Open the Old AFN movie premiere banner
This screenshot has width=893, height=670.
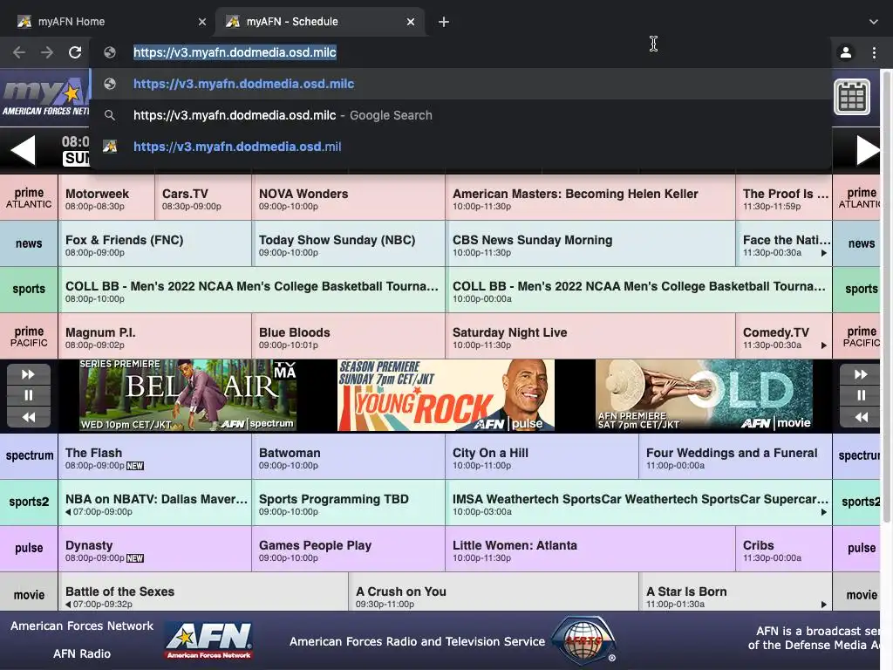pyautogui.click(x=704, y=395)
